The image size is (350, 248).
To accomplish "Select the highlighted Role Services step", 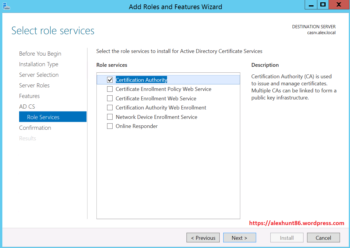I will 43,117.
